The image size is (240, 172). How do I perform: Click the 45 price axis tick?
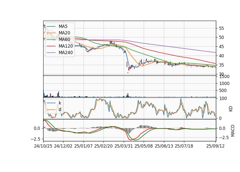click(221, 47)
